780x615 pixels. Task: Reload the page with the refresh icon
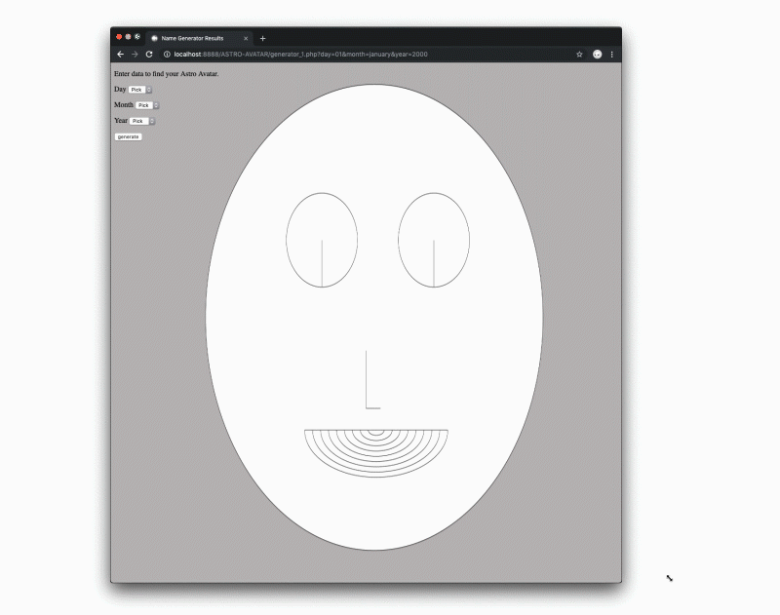[149, 55]
